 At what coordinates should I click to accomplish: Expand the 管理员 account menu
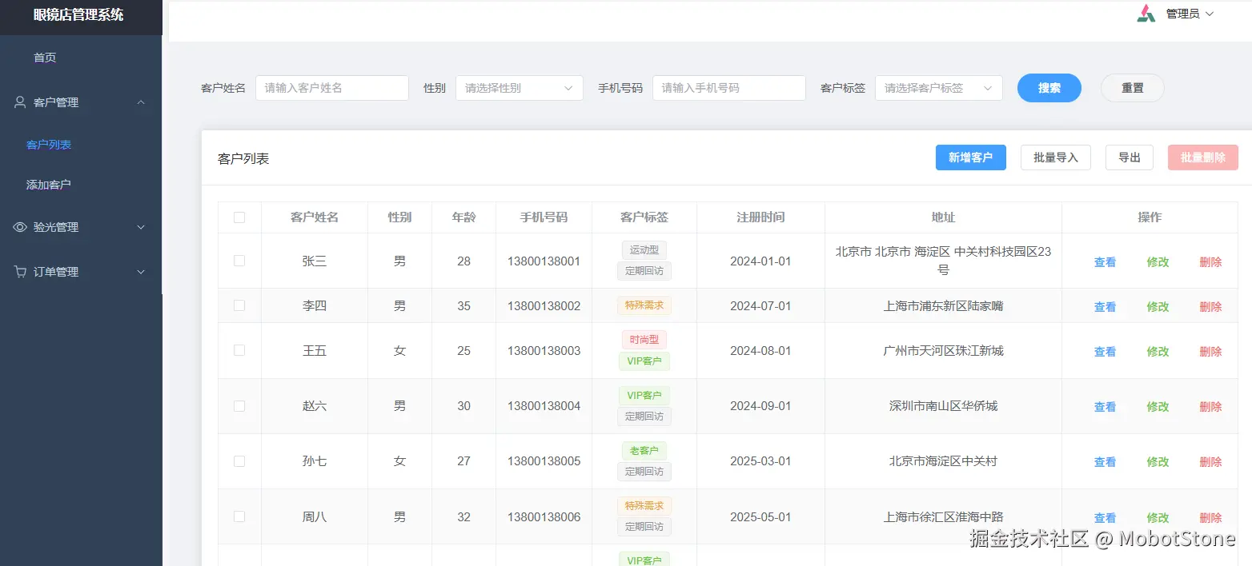coord(1189,13)
